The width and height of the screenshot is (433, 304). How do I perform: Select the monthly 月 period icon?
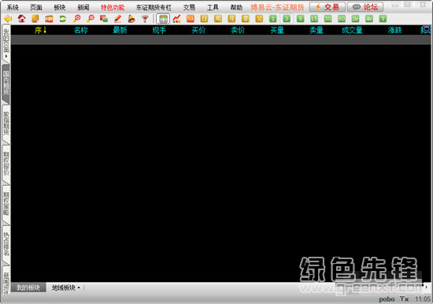click(231, 19)
